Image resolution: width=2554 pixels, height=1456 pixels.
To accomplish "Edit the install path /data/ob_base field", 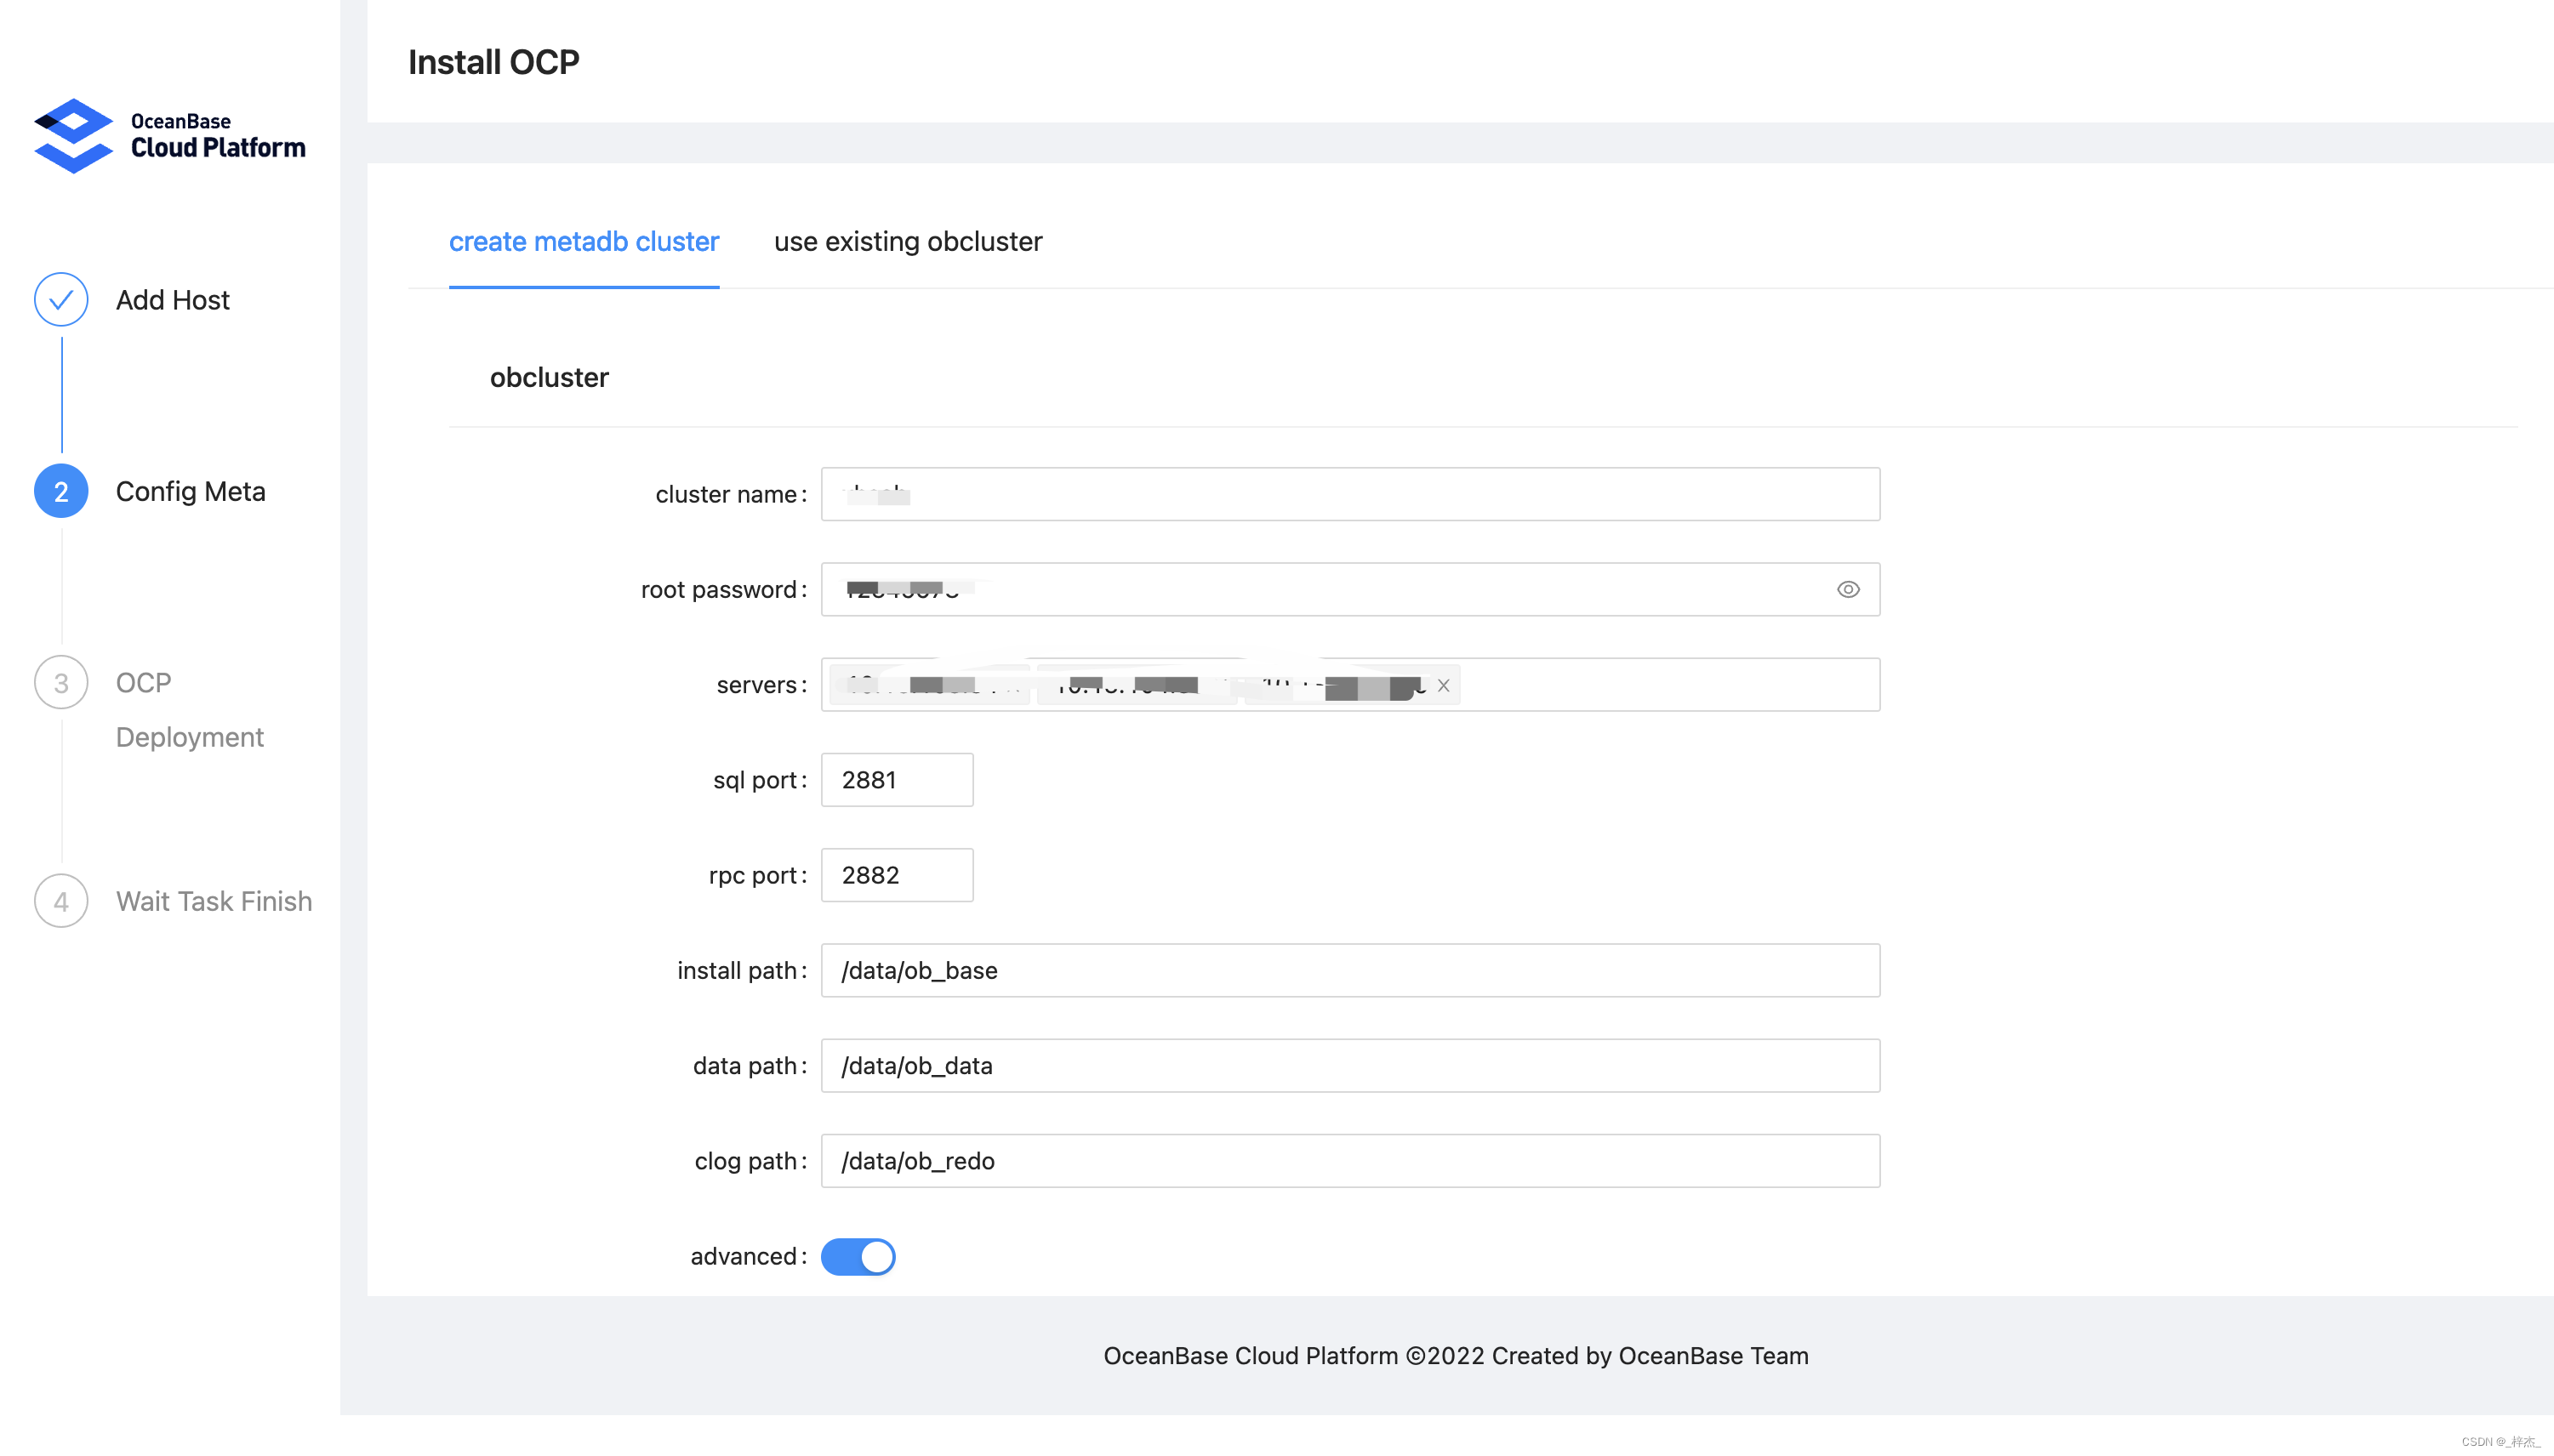I will (x=1350, y=970).
